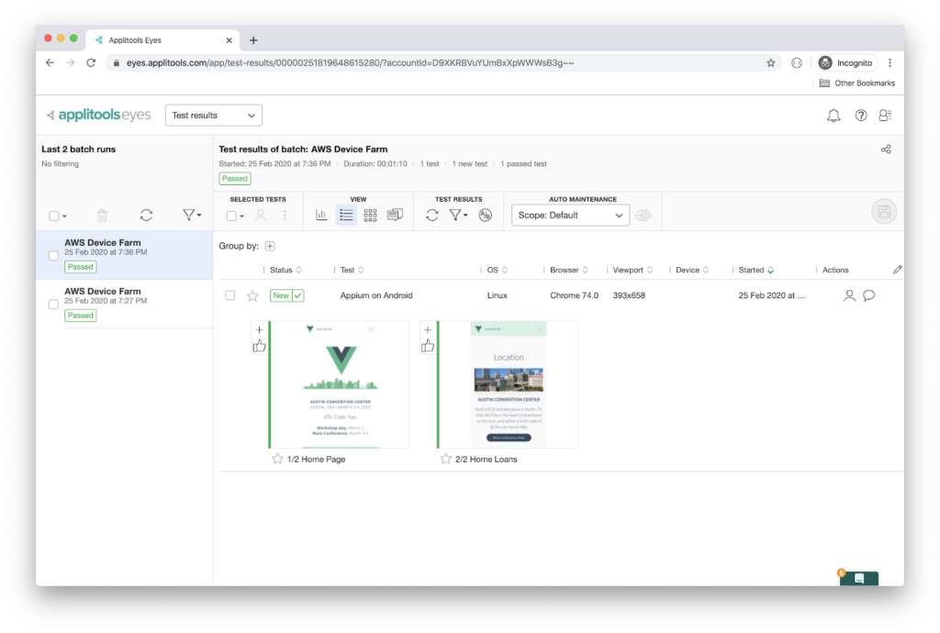The image size is (940, 633).
Task: Click the Applitools Eyes logo
Action: (98, 116)
